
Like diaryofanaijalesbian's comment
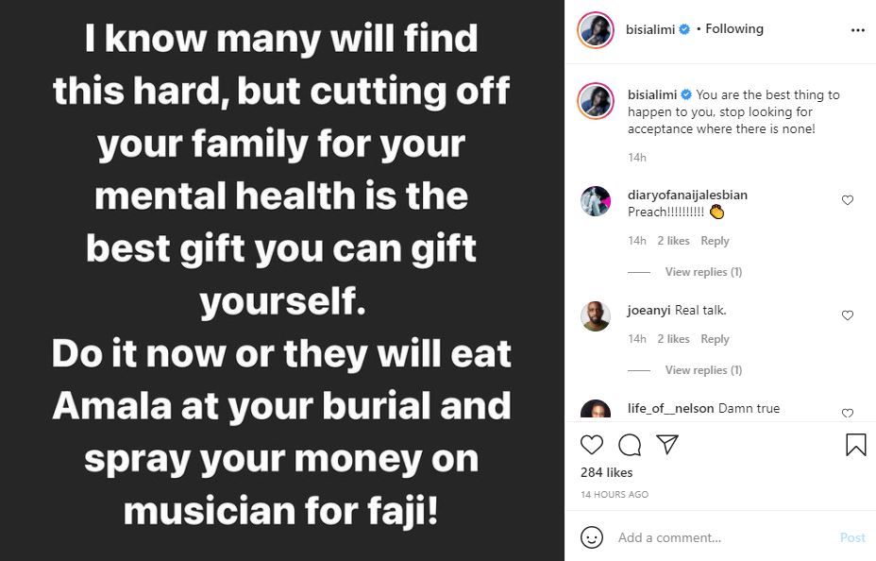(847, 200)
